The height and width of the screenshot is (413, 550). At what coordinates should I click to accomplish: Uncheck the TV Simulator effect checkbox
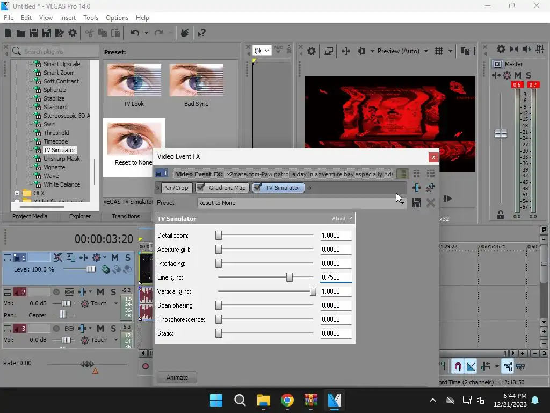(x=257, y=188)
